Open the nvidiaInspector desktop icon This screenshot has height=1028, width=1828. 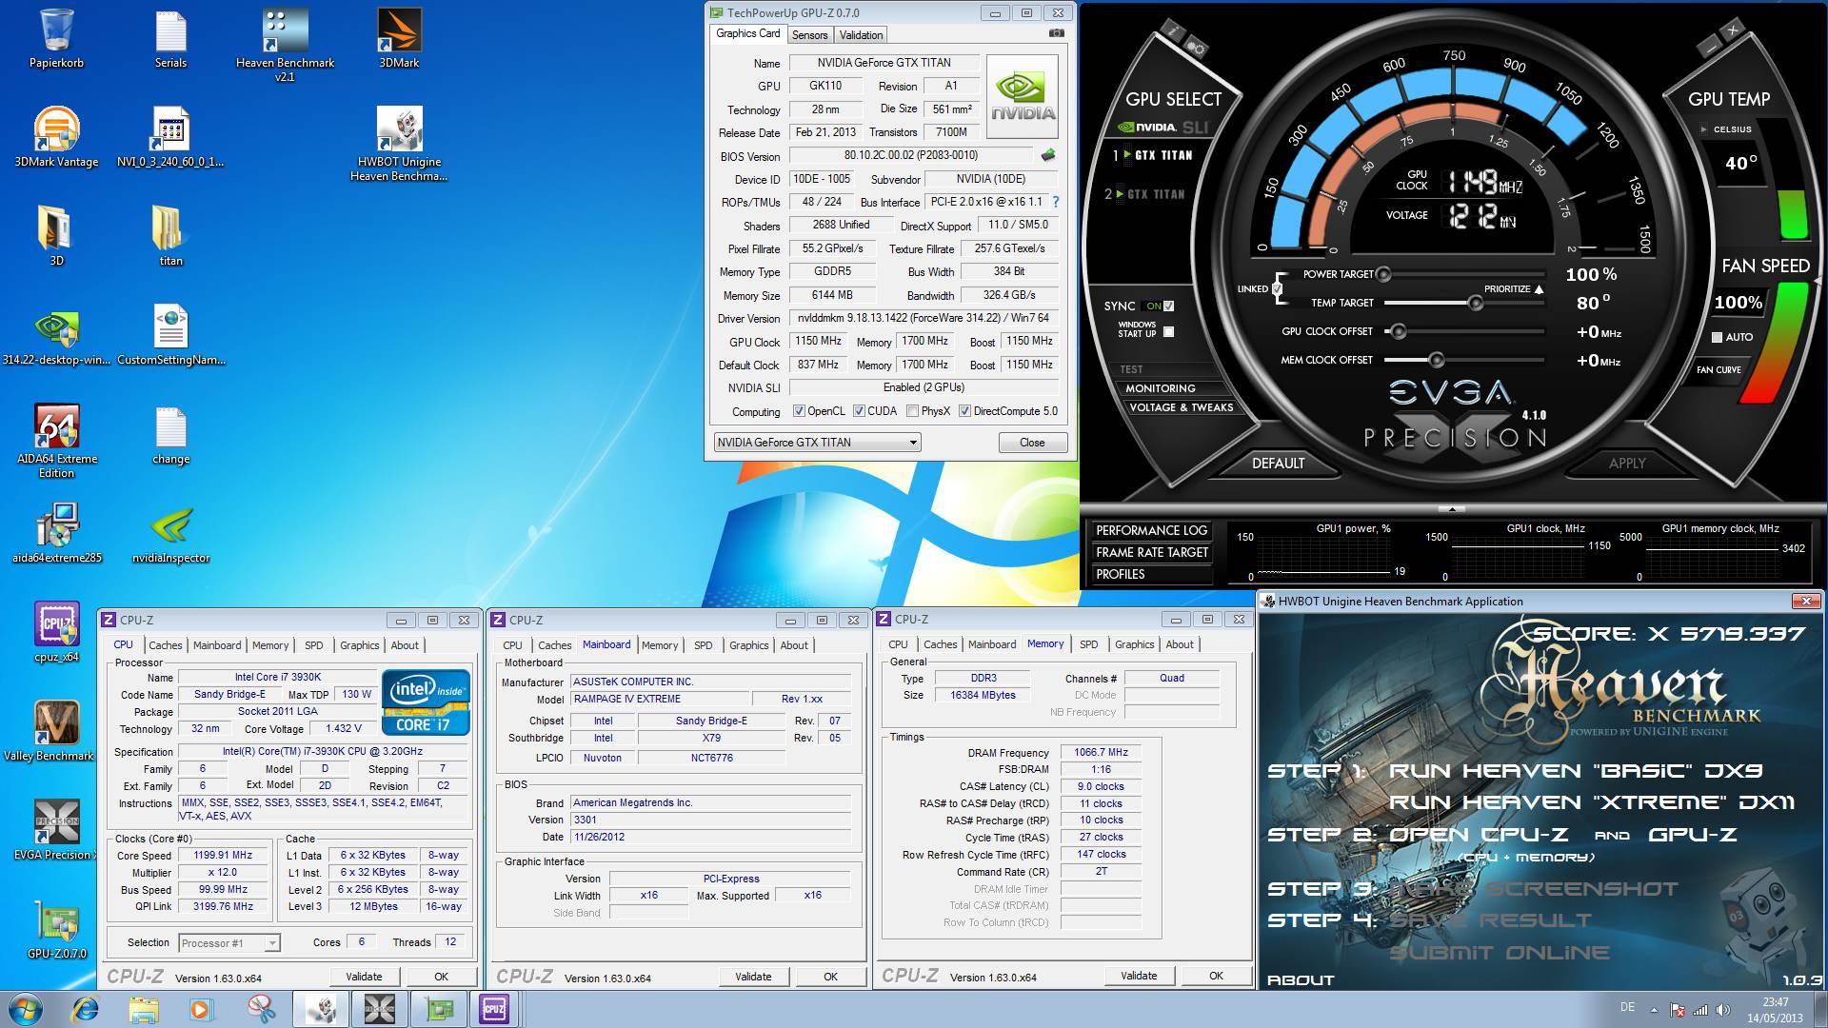170,533
